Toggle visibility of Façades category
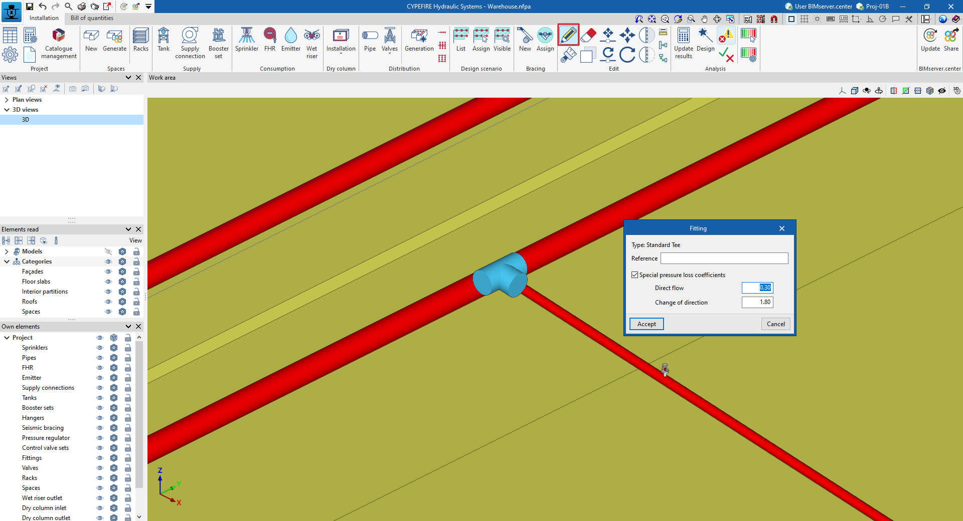Screen dimensions: 963x521 [108, 272]
